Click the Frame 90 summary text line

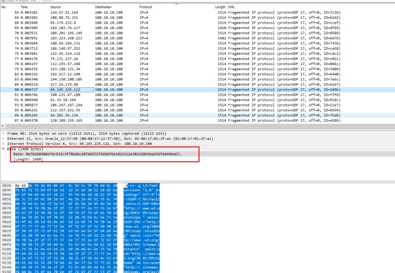click(x=87, y=134)
